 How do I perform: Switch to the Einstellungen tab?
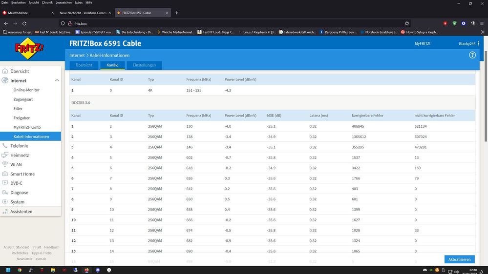coord(144,65)
